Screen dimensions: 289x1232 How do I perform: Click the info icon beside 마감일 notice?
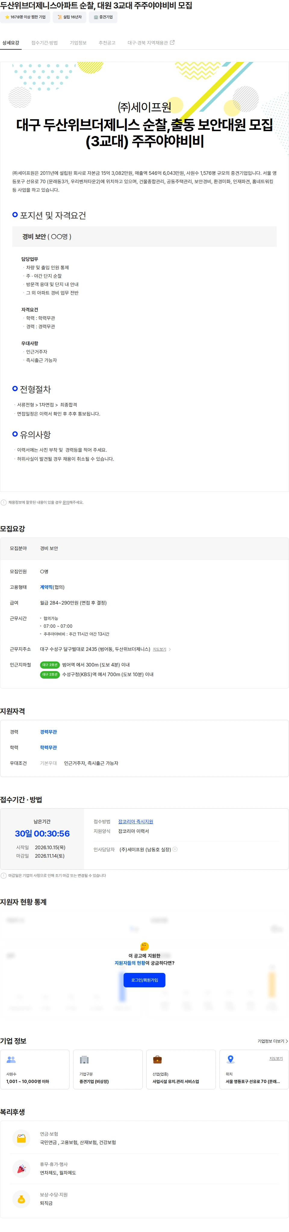point(4,876)
